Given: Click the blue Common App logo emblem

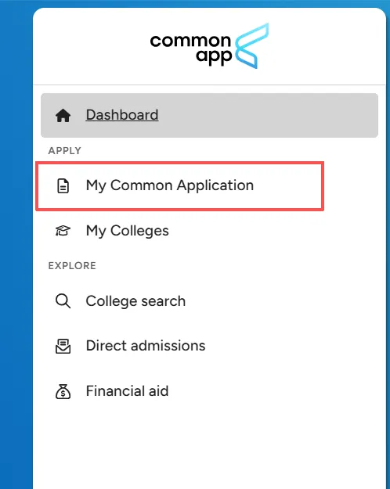Looking at the screenshot, I should [251, 46].
